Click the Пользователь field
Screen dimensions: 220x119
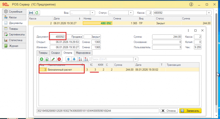pos(167,47)
